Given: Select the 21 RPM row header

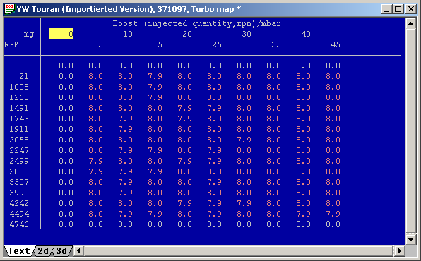Looking at the screenshot, I should [24, 76].
